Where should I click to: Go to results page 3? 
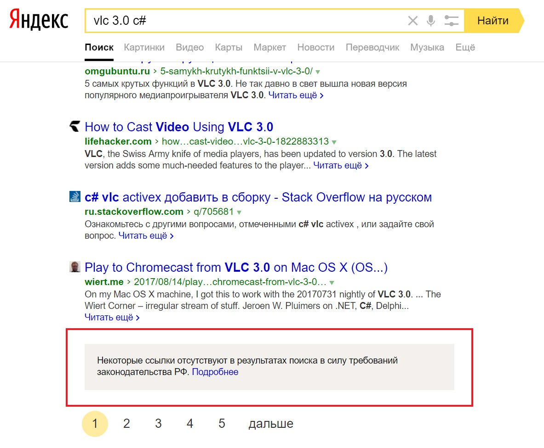158,423
